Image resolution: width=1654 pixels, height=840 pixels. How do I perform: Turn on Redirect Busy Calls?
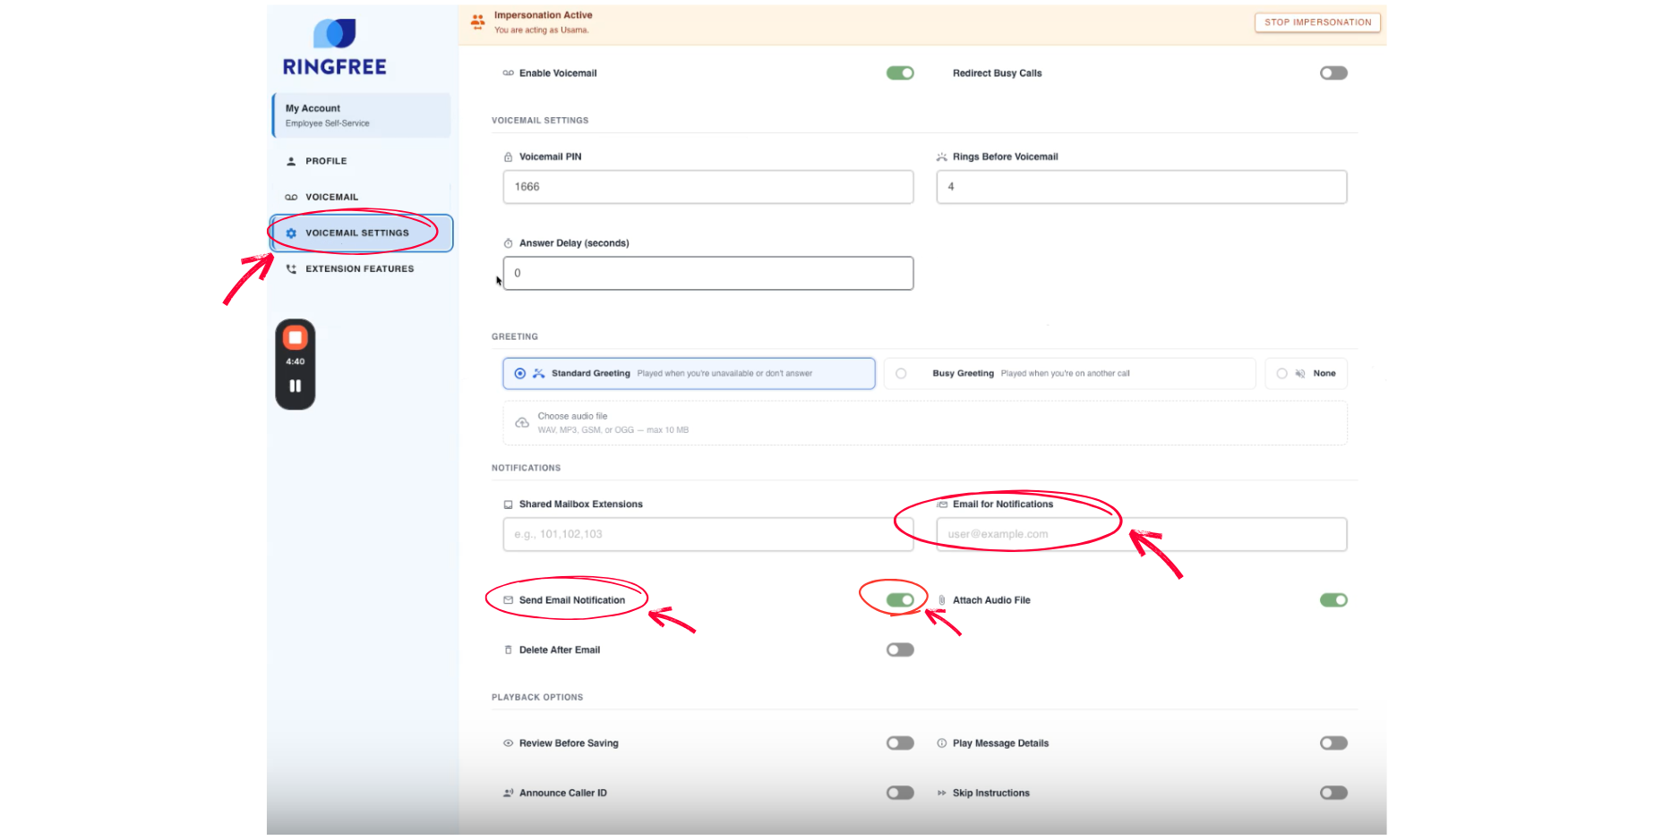[x=1333, y=73]
